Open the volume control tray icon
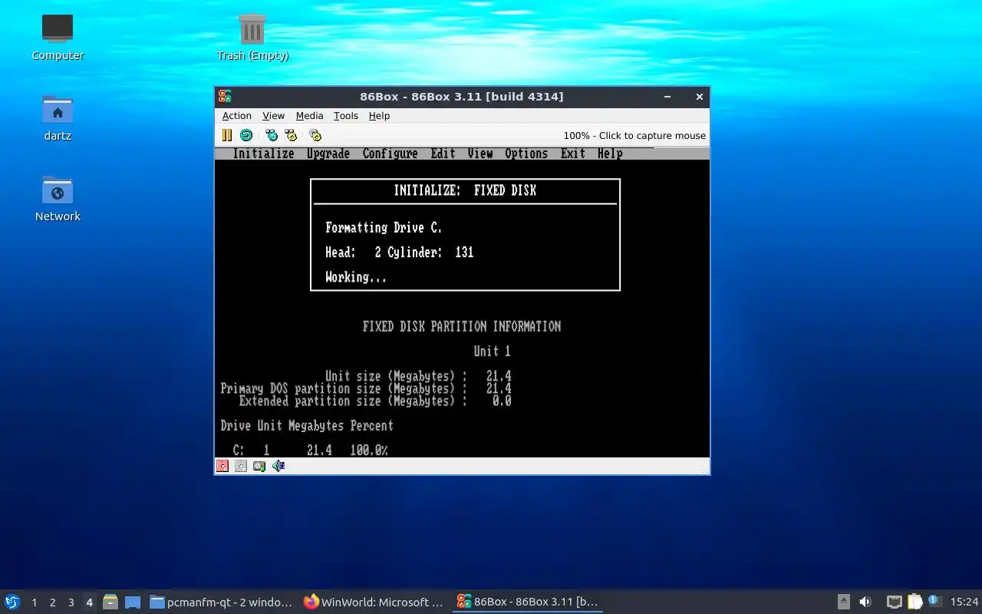 [865, 602]
